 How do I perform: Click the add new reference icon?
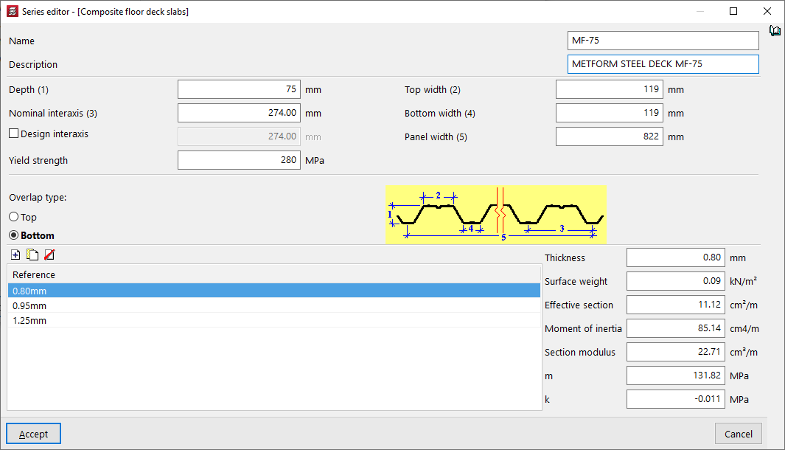click(16, 255)
